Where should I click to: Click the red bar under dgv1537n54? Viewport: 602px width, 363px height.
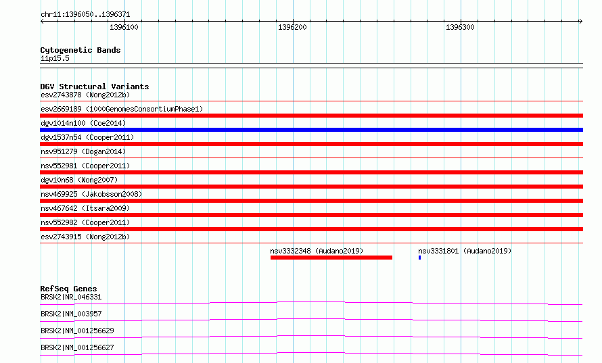click(311, 144)
